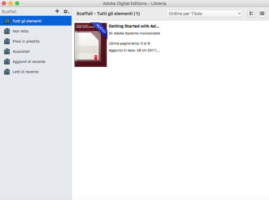Click bookshelf icon beside Aggiunti di recente
The height and width of the screenshot is (200, 269).
(x=7, y=61)
